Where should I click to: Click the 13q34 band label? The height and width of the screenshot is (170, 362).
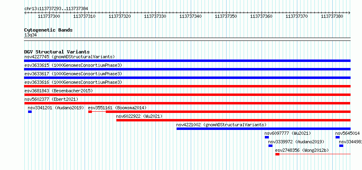31,35
